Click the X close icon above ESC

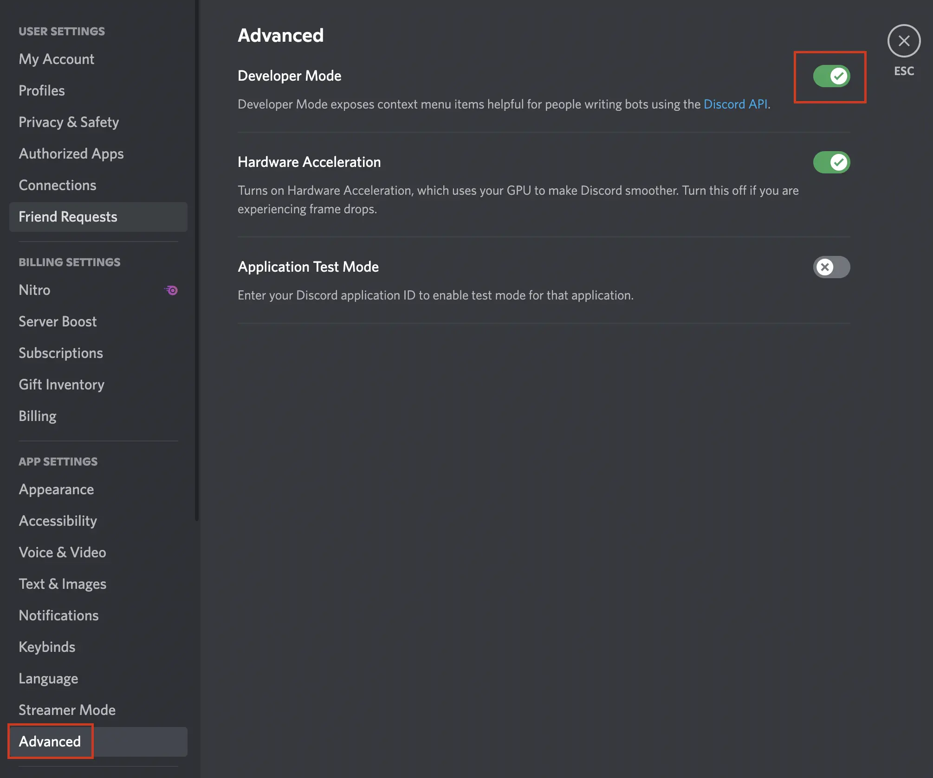click(903, 41)
